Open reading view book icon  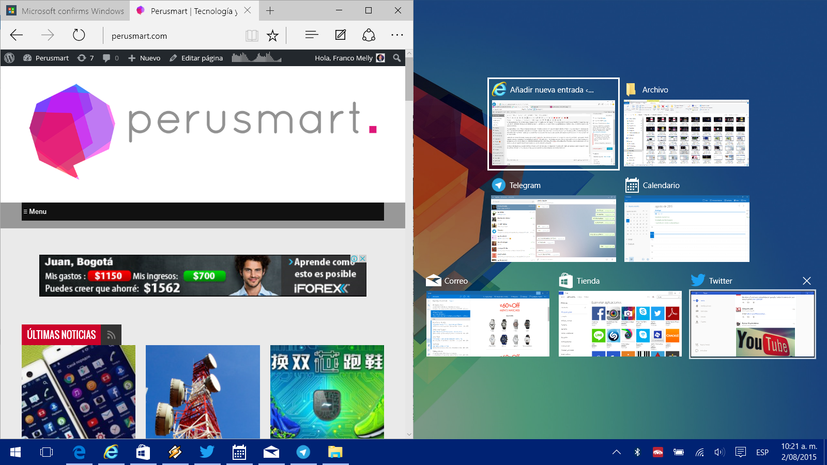(252, 35)
